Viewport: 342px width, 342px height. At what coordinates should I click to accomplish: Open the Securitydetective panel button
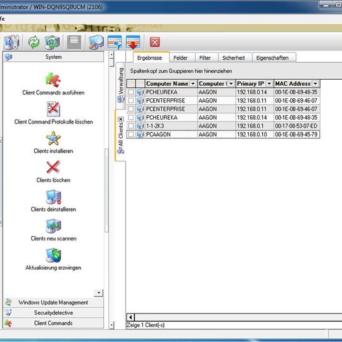[x=53, y=313]
